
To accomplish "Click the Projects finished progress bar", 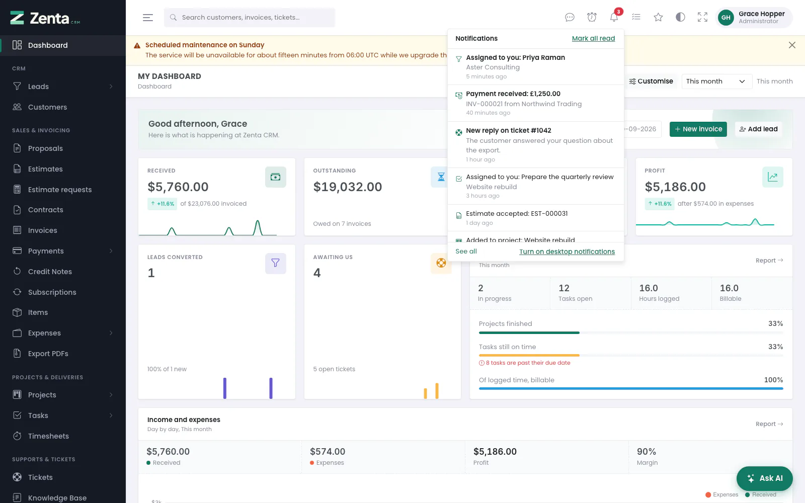I will (631, 332).
